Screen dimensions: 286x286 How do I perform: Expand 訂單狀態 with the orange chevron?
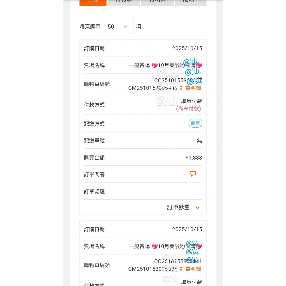point(197,208)
